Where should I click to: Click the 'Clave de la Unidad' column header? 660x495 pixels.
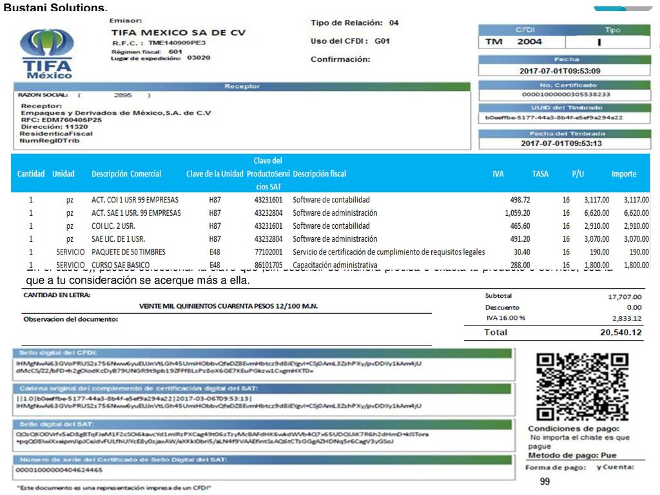coord(215,174)
